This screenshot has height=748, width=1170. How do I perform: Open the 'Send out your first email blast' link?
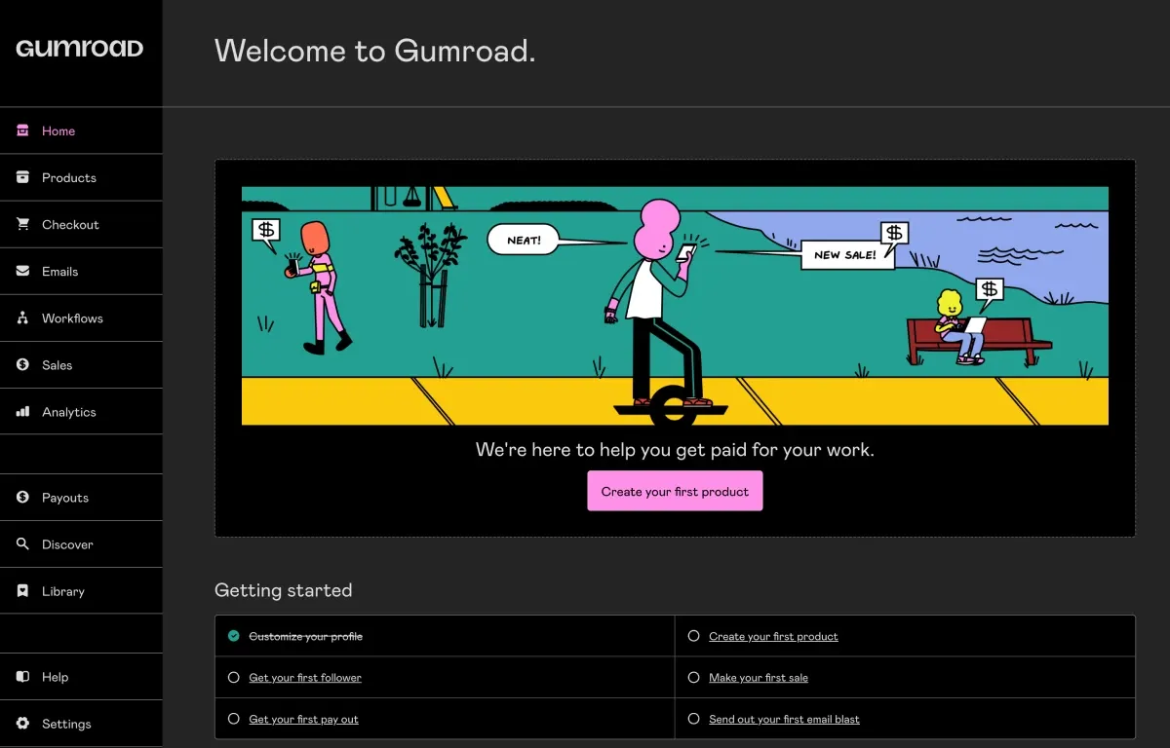pyautogui.click(x=785, y=719)
